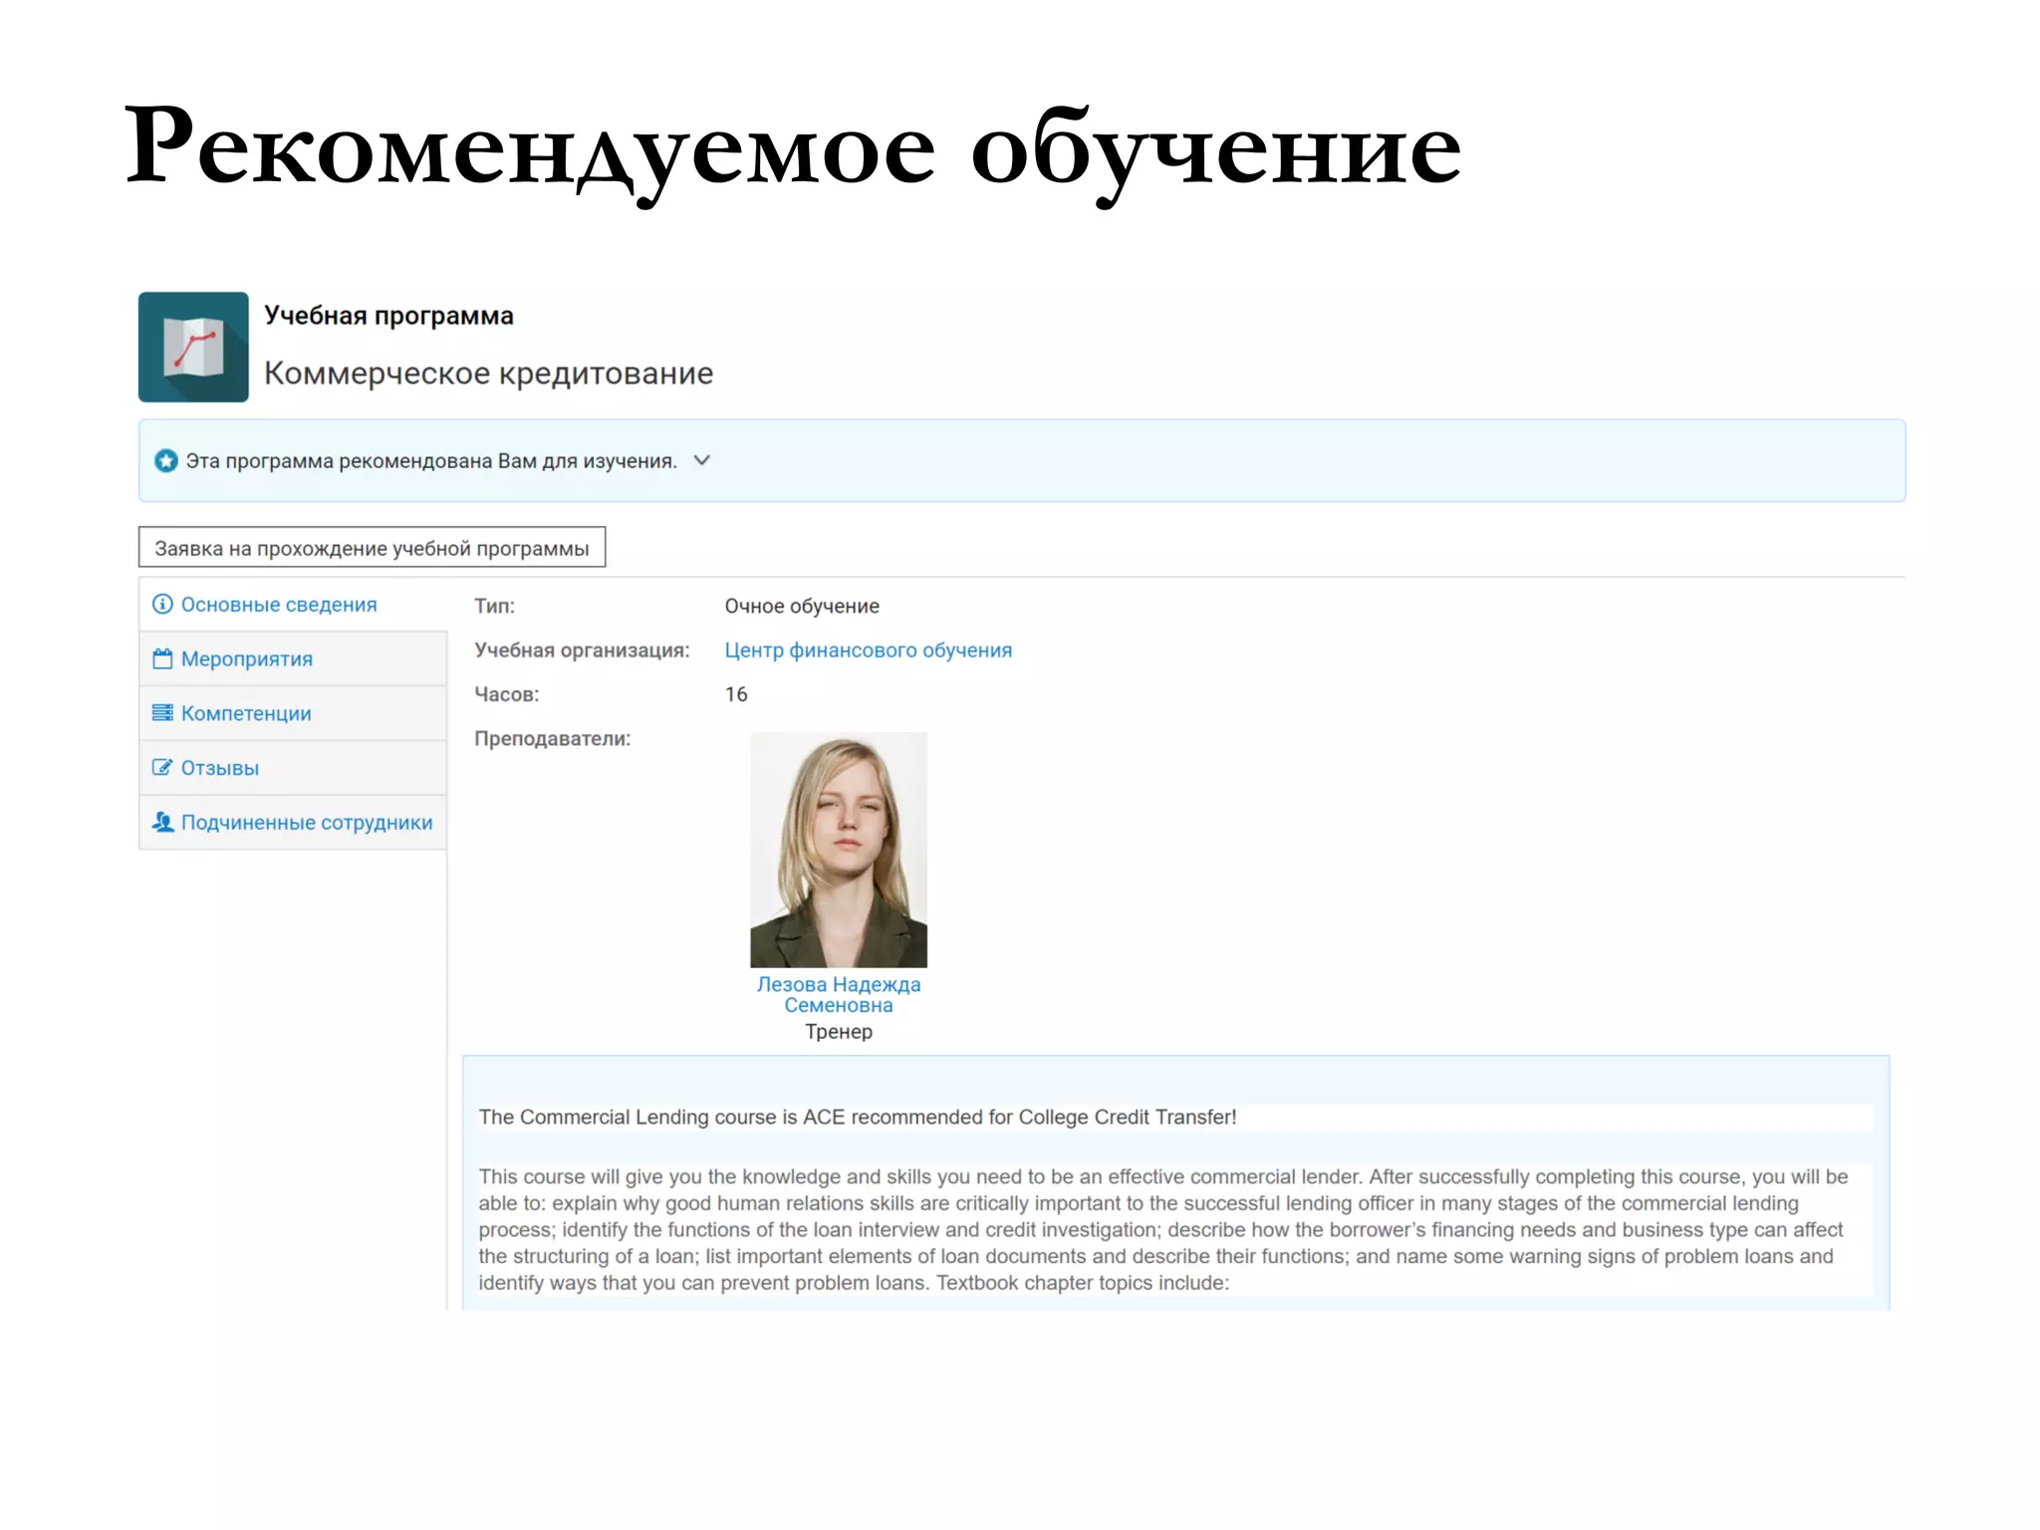Open the trainer's photo thumbnail
This screenshot has width=2040, height=1530.
839,850
